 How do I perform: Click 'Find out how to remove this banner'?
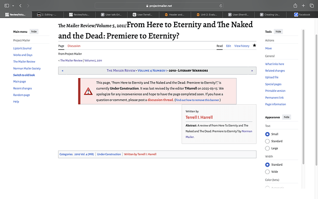point(197,100)
